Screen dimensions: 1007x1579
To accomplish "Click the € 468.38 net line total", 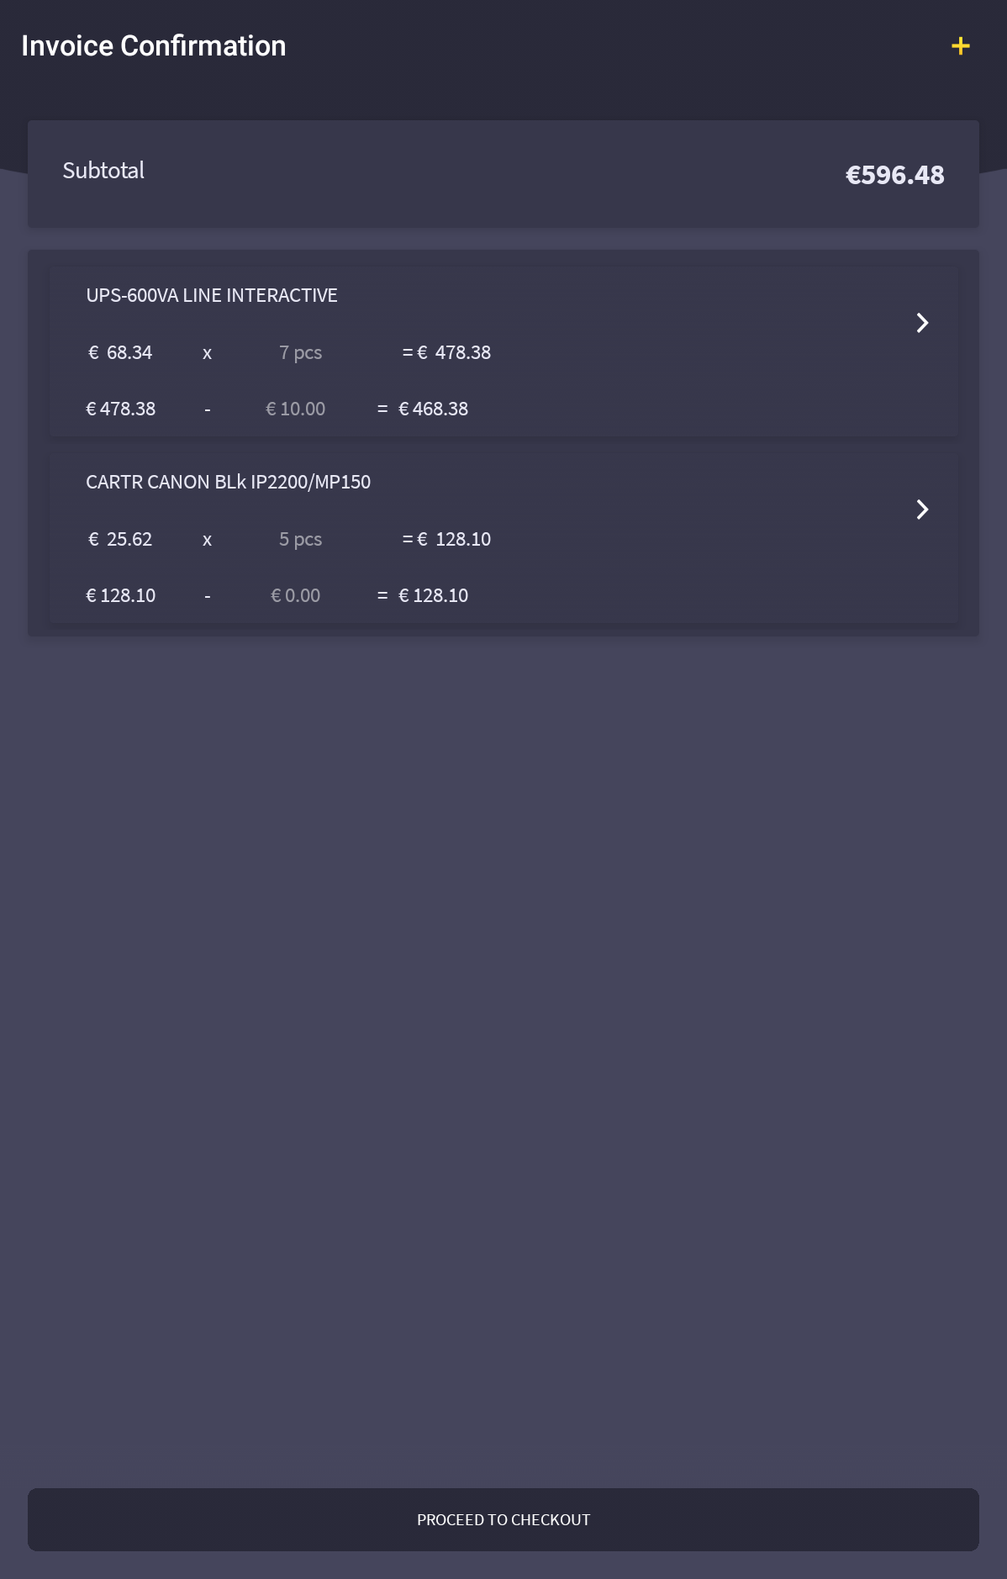I will tap(433, 409).
